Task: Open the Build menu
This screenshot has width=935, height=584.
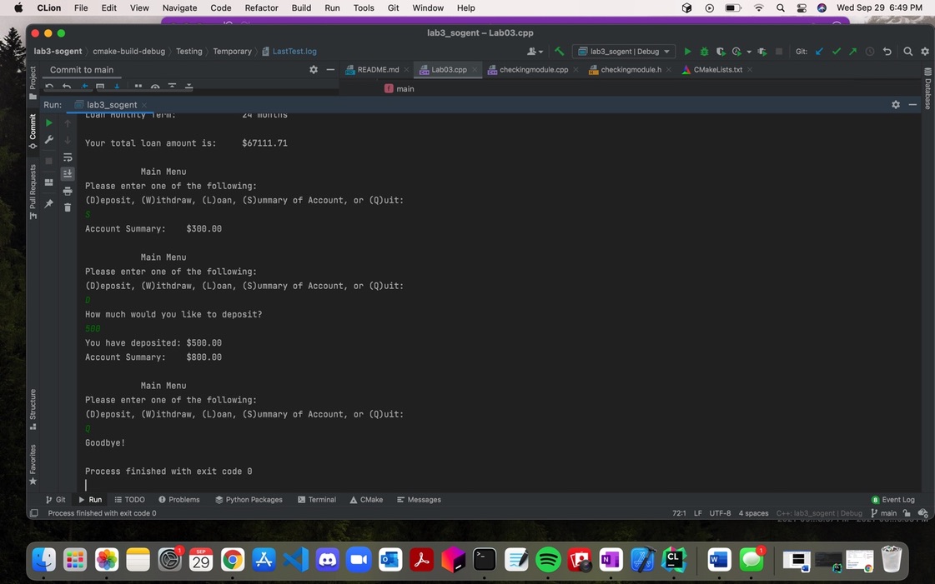Action: coord(301,7)
